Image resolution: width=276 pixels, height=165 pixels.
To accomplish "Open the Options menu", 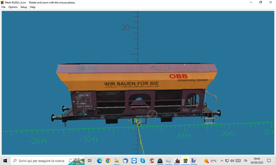I will point(13,7).
